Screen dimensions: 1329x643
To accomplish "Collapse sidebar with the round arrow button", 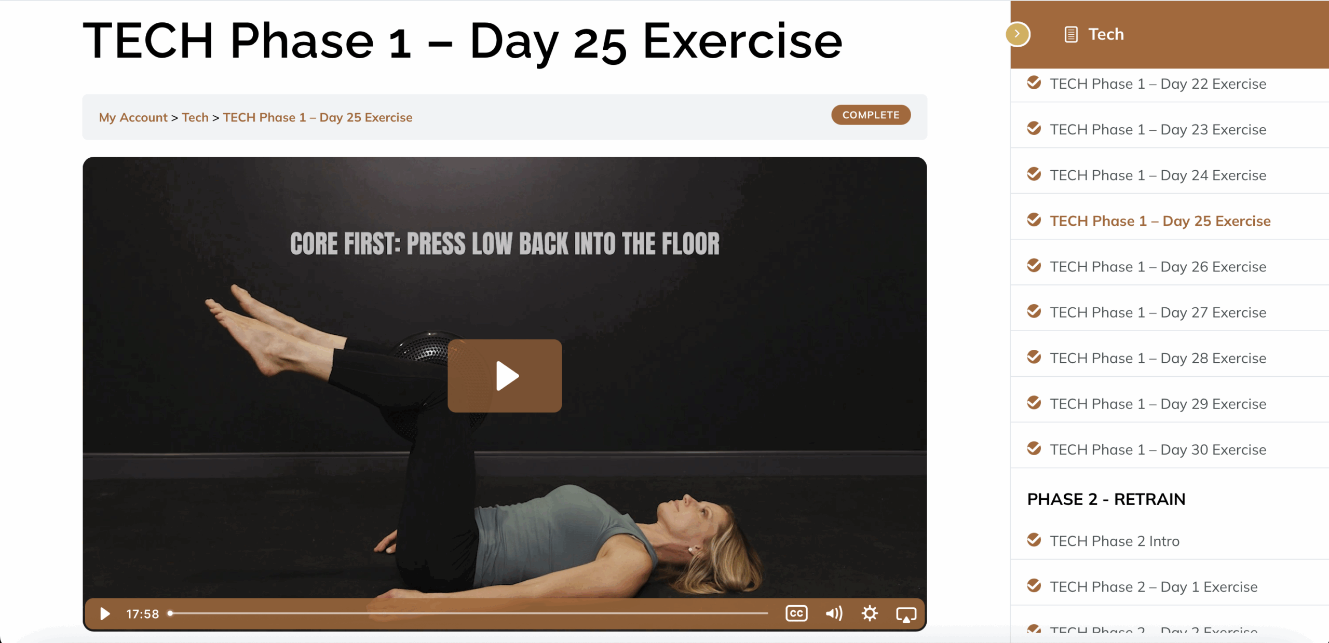I will pyautogui.click(x=1018, y=34).
